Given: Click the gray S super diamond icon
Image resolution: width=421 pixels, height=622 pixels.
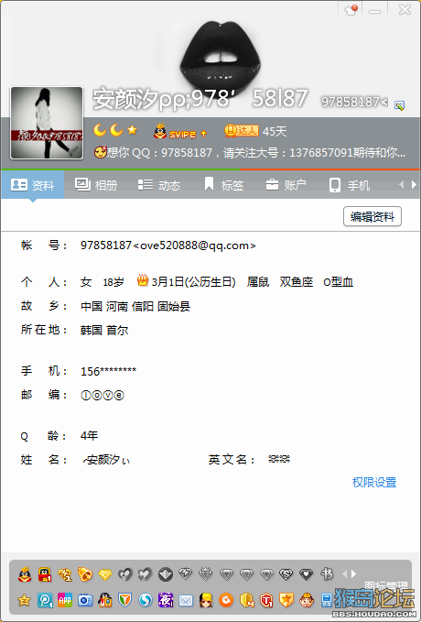Looking at the screenshot, I should pyautogui.click(x=286, y=574).
